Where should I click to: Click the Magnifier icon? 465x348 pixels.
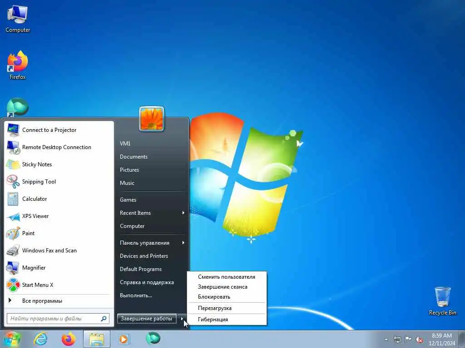coord(13,267)
